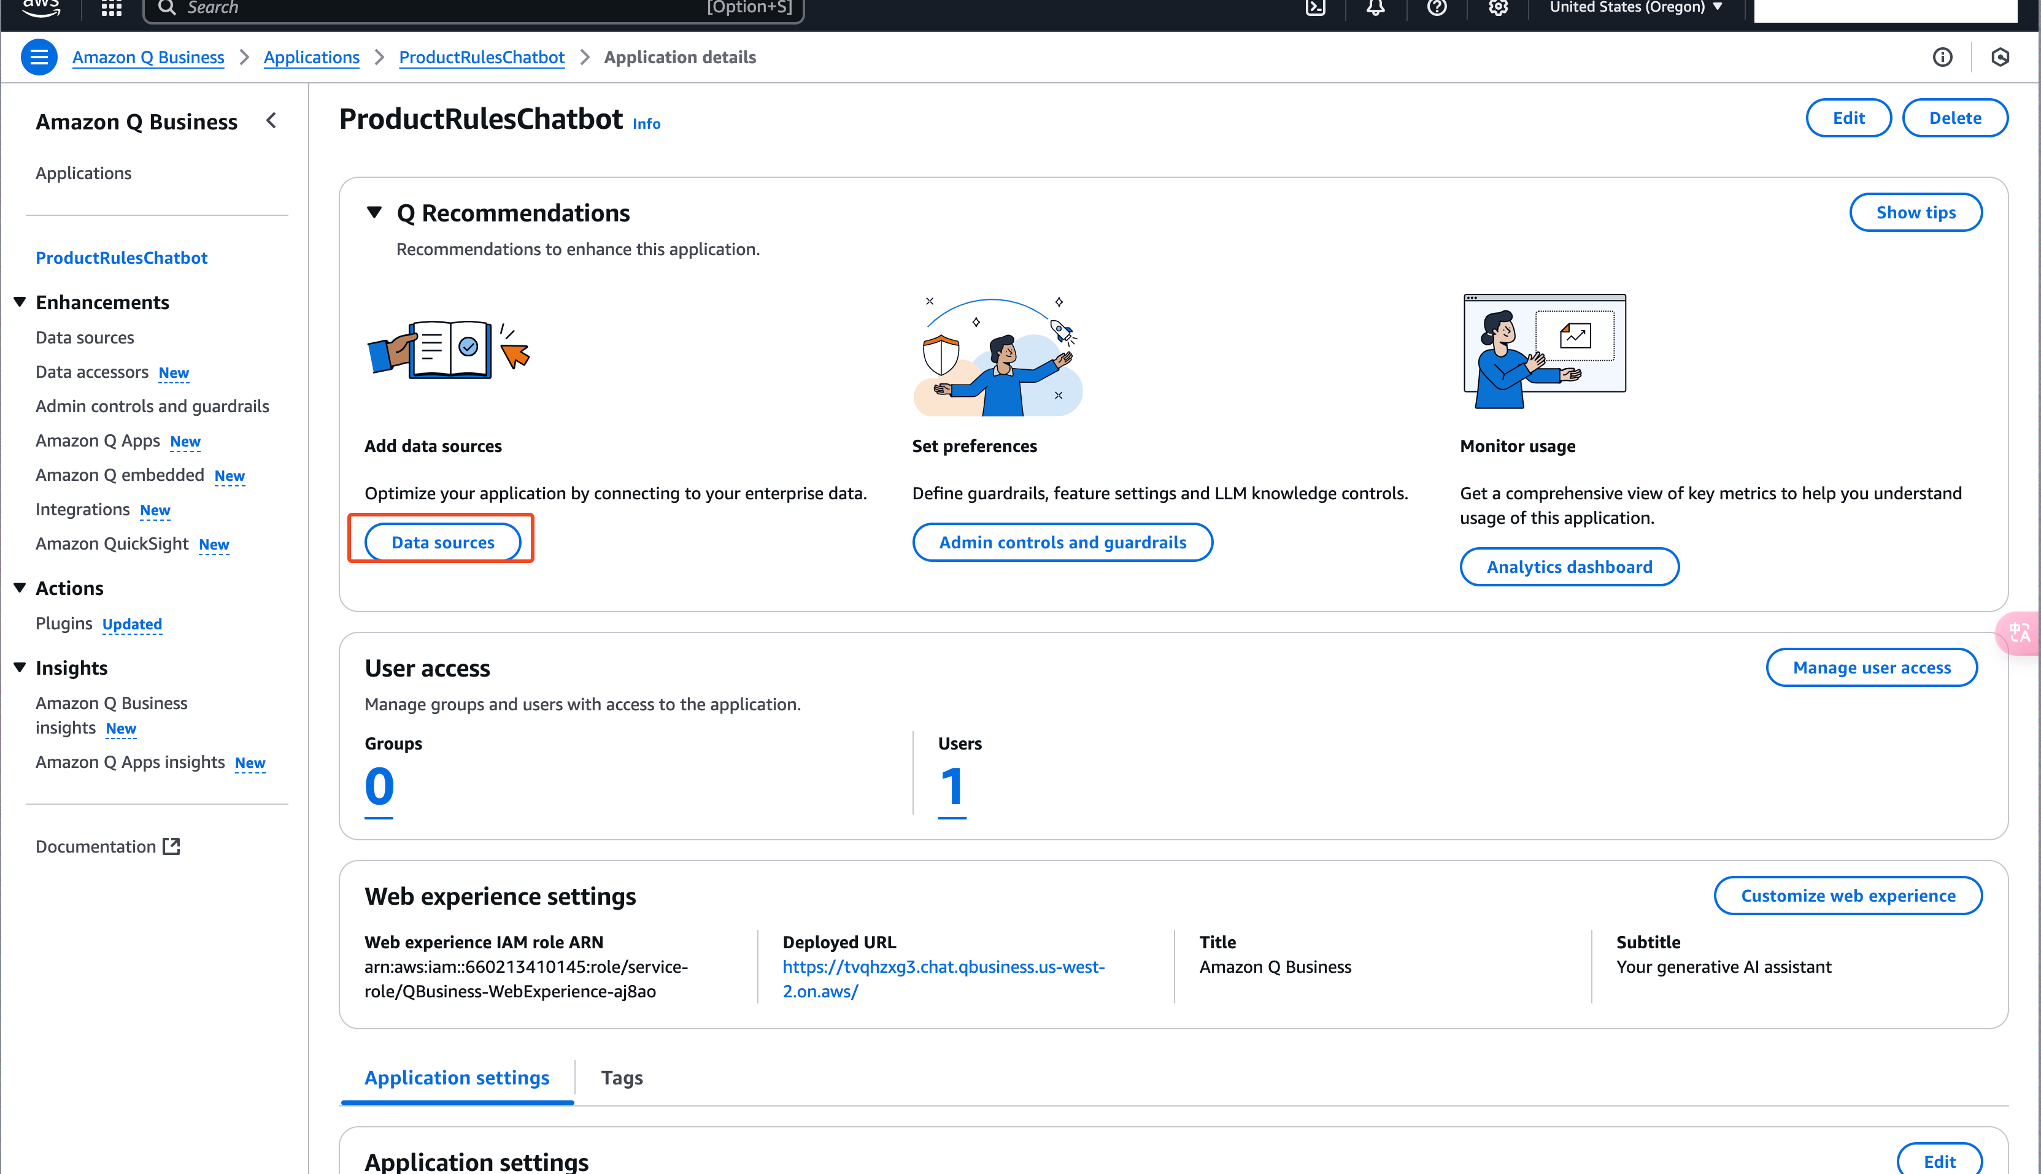Open Data sources in the side navigation
The width and height of the screenshot is (2041, 1174).
[85, 338]
